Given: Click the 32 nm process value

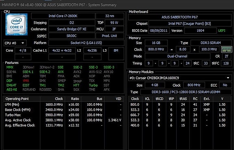Looking at the screenshot, I should click(110, 16).
